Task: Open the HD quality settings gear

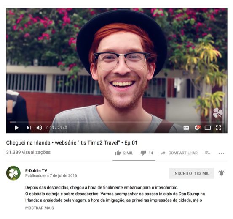Action: pos(197,128)
